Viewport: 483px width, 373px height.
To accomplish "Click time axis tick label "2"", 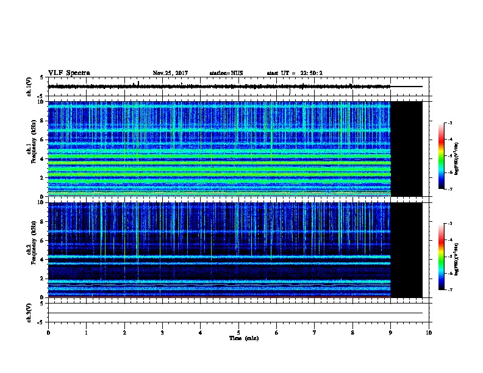I will 124,332.
